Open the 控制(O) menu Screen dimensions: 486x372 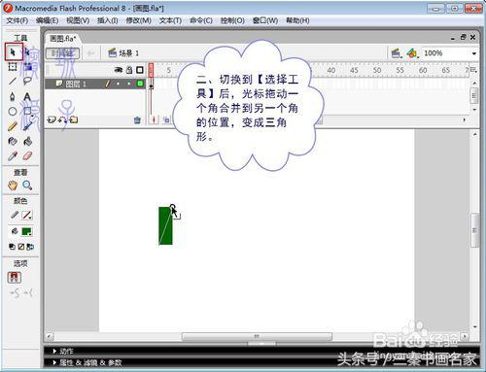(x=232, y=20)
